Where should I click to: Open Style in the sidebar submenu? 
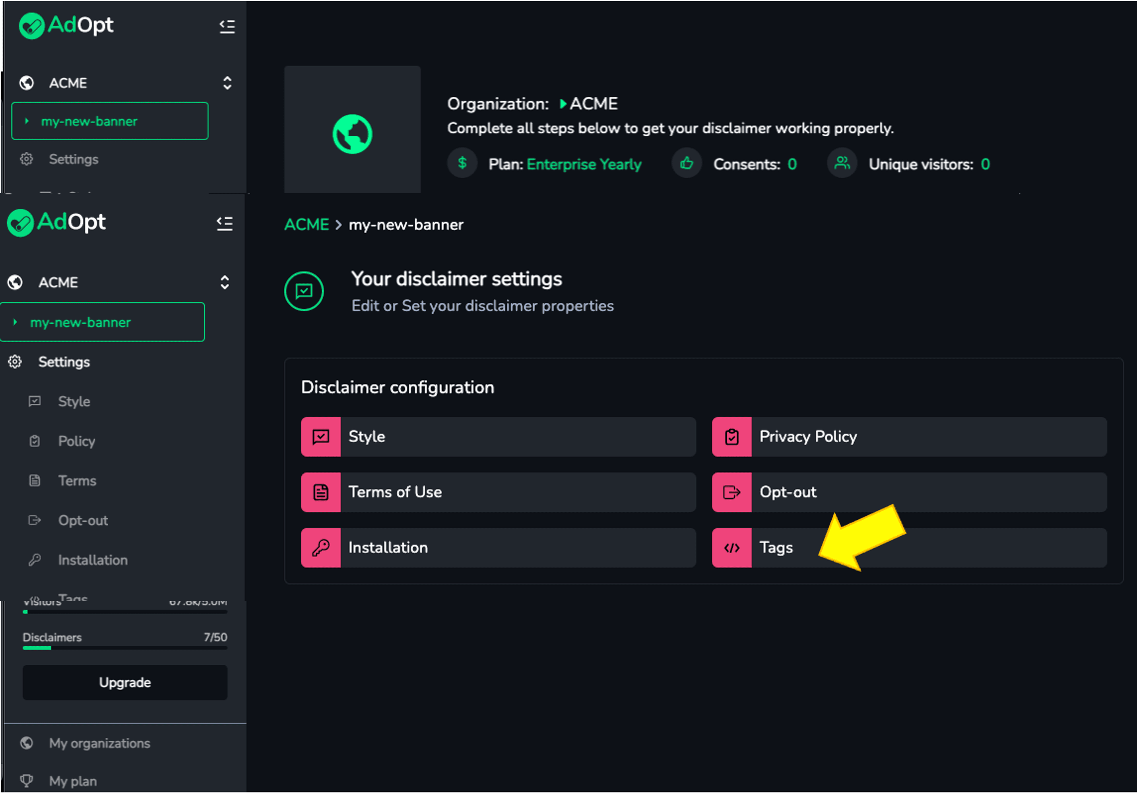74,401
